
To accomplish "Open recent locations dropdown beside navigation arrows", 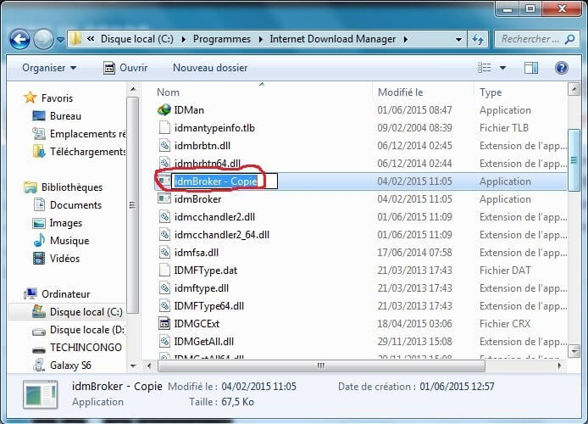I will [x=60, y=39].
